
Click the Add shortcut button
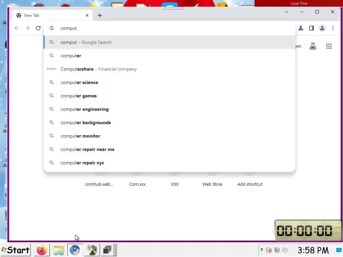250,184
